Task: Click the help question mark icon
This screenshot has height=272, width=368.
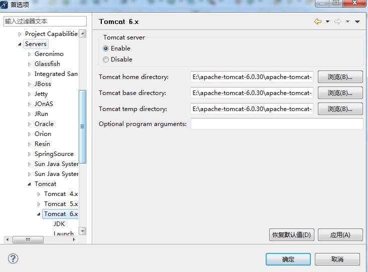Action: point(13,258)
